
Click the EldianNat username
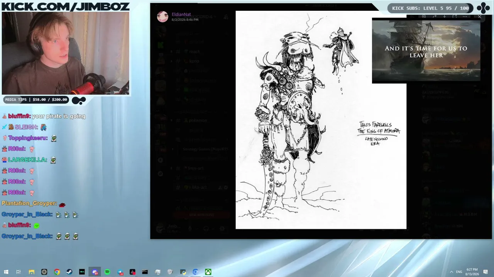[x=181, y=14]
